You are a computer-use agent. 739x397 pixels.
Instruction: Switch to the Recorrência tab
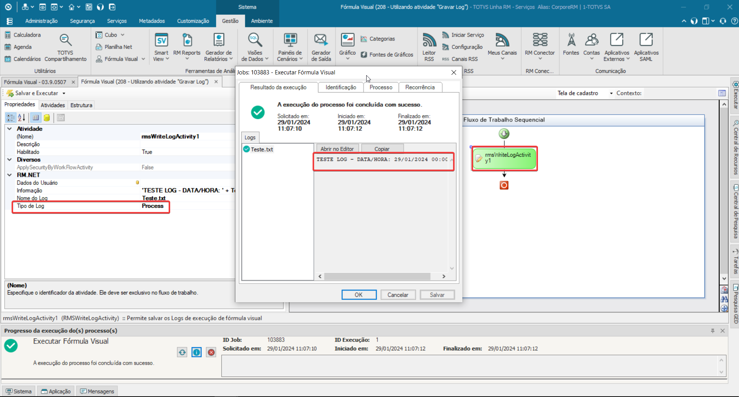tap(420, 87)
